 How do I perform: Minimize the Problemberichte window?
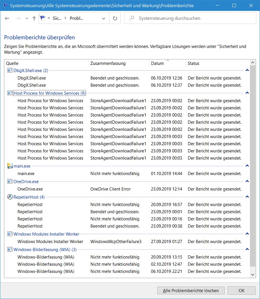click(x=217, y=5)
